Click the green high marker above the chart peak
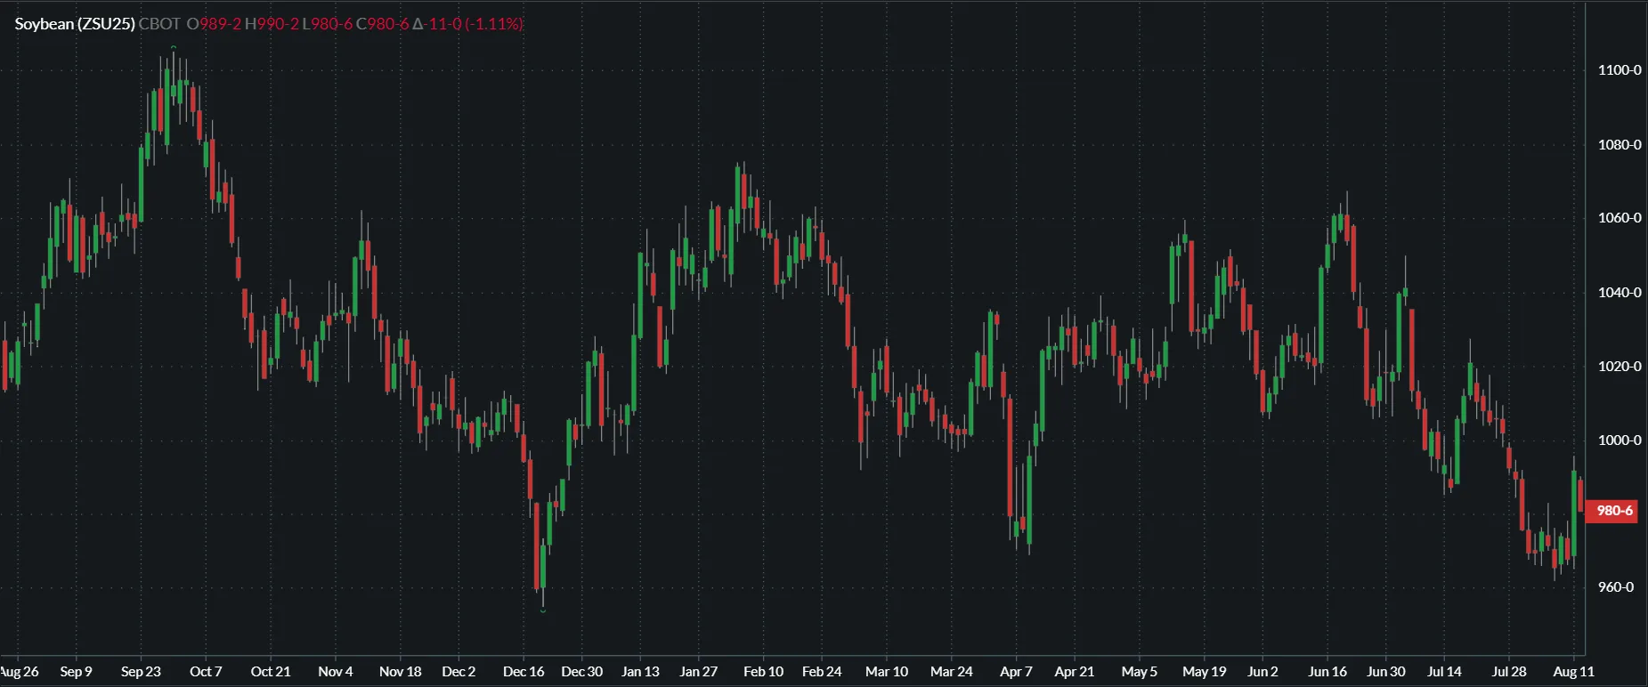The width and height of the screenshot is (1648, 687). 174,47
